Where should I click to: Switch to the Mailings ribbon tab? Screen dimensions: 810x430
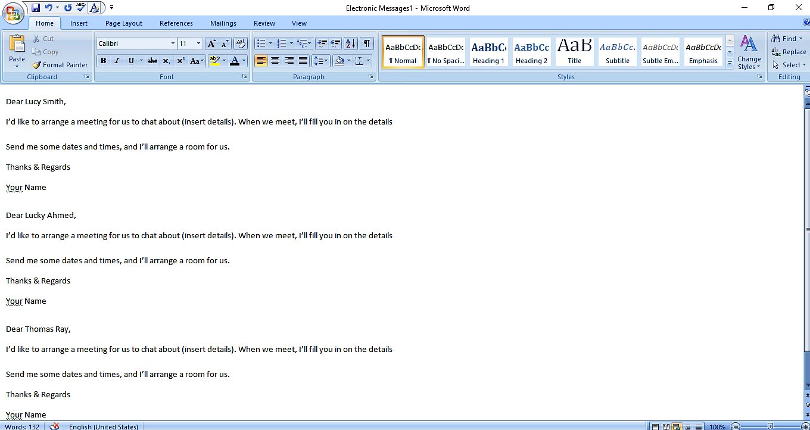tap(223, 23)
